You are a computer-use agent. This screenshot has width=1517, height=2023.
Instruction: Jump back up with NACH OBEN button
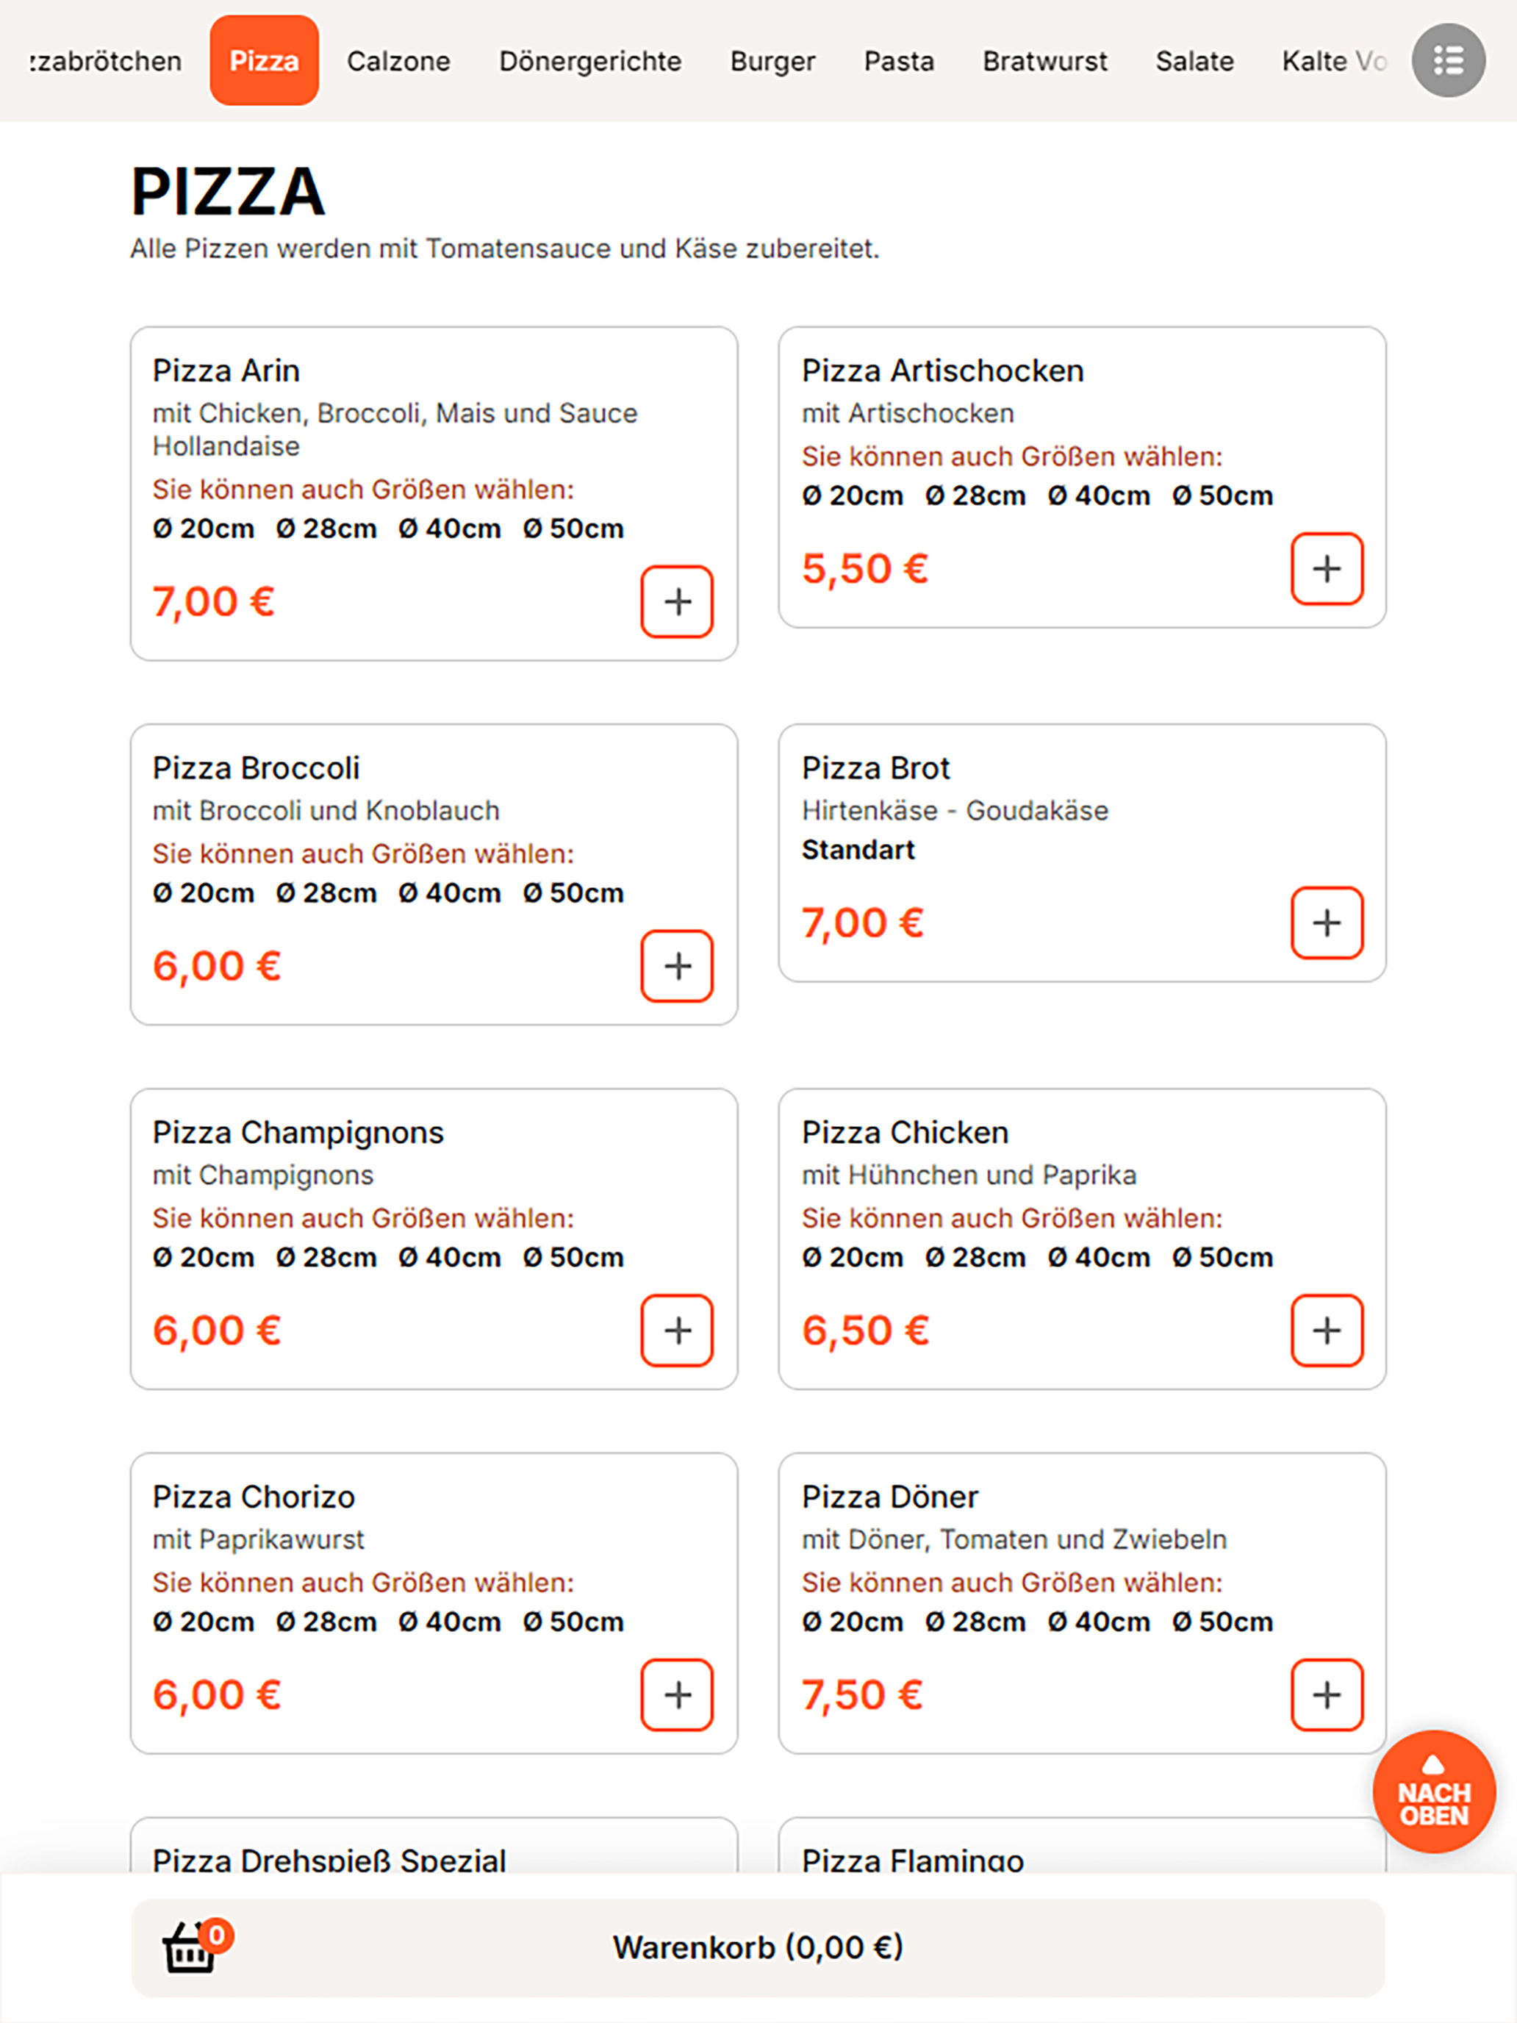(1434, 1791)
